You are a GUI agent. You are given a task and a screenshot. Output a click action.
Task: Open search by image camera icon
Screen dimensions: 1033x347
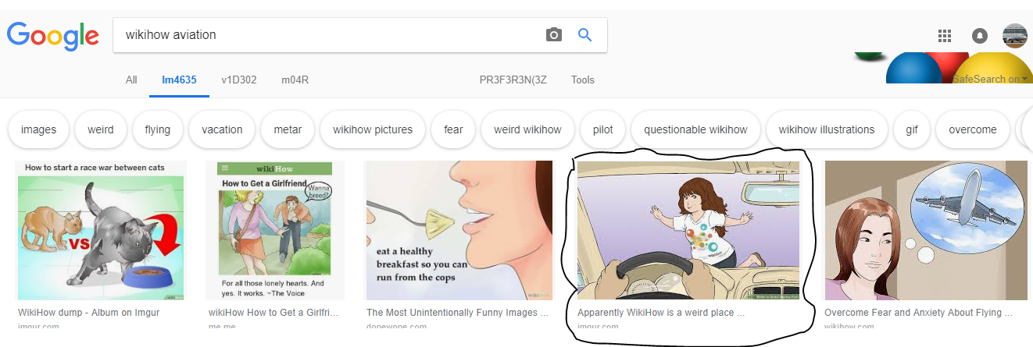click(554, 35)
